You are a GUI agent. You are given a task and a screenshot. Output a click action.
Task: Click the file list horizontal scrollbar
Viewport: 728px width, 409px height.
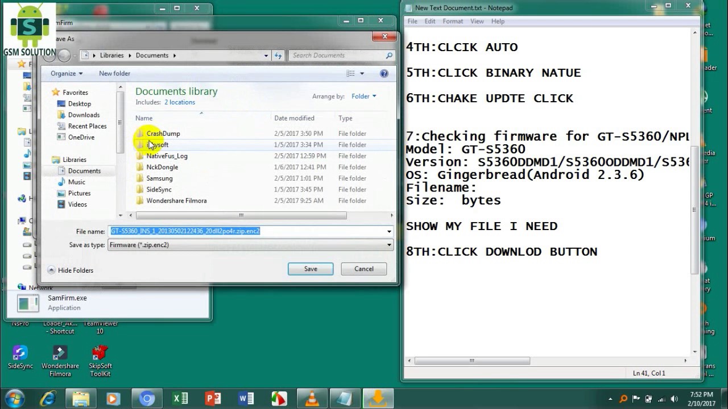click(x=241, y=215)
